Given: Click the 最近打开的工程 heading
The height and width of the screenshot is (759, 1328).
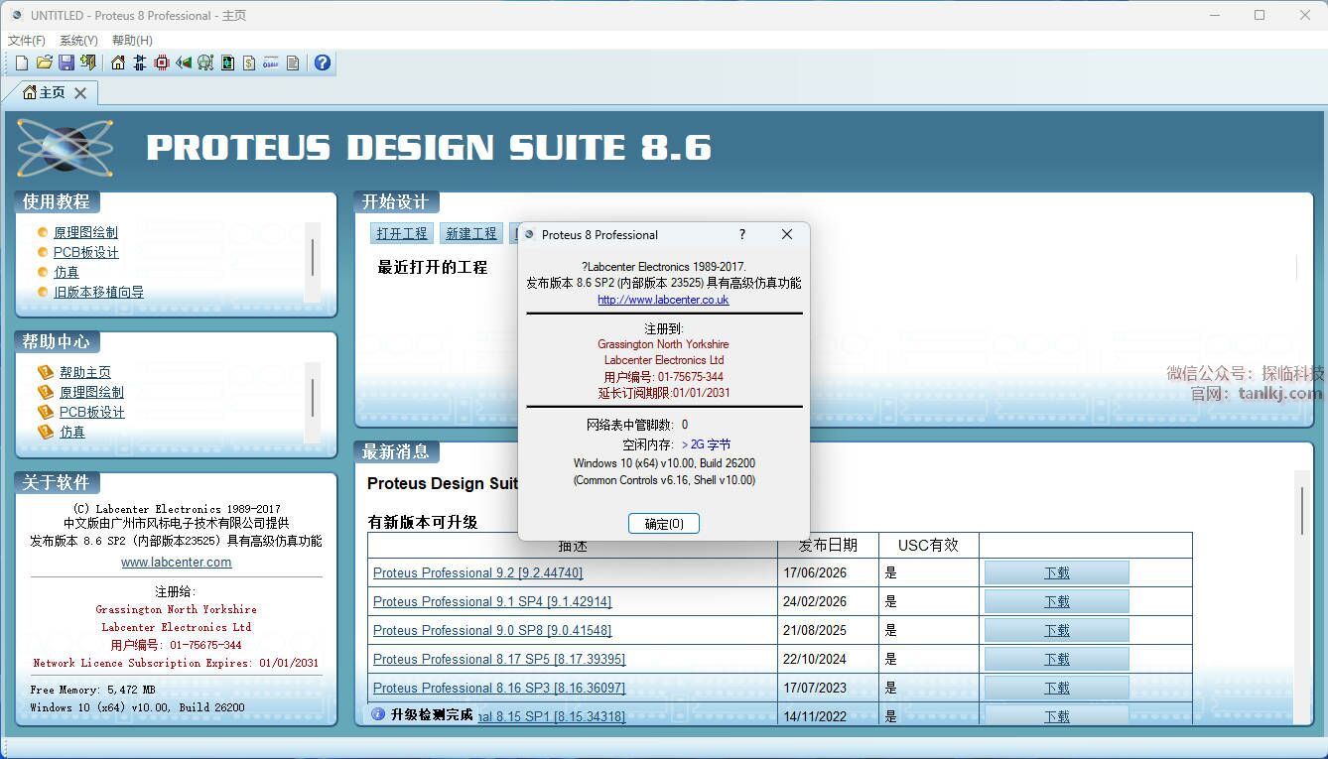Looking at the screenshot, I should (433, 267).
